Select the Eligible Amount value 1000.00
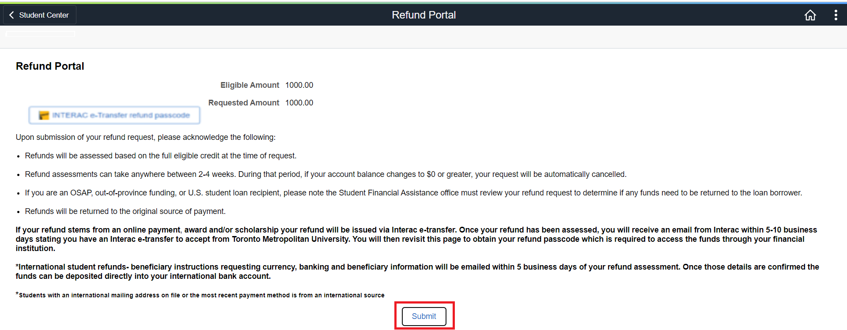The image size is (847, 330). (299, 85)
